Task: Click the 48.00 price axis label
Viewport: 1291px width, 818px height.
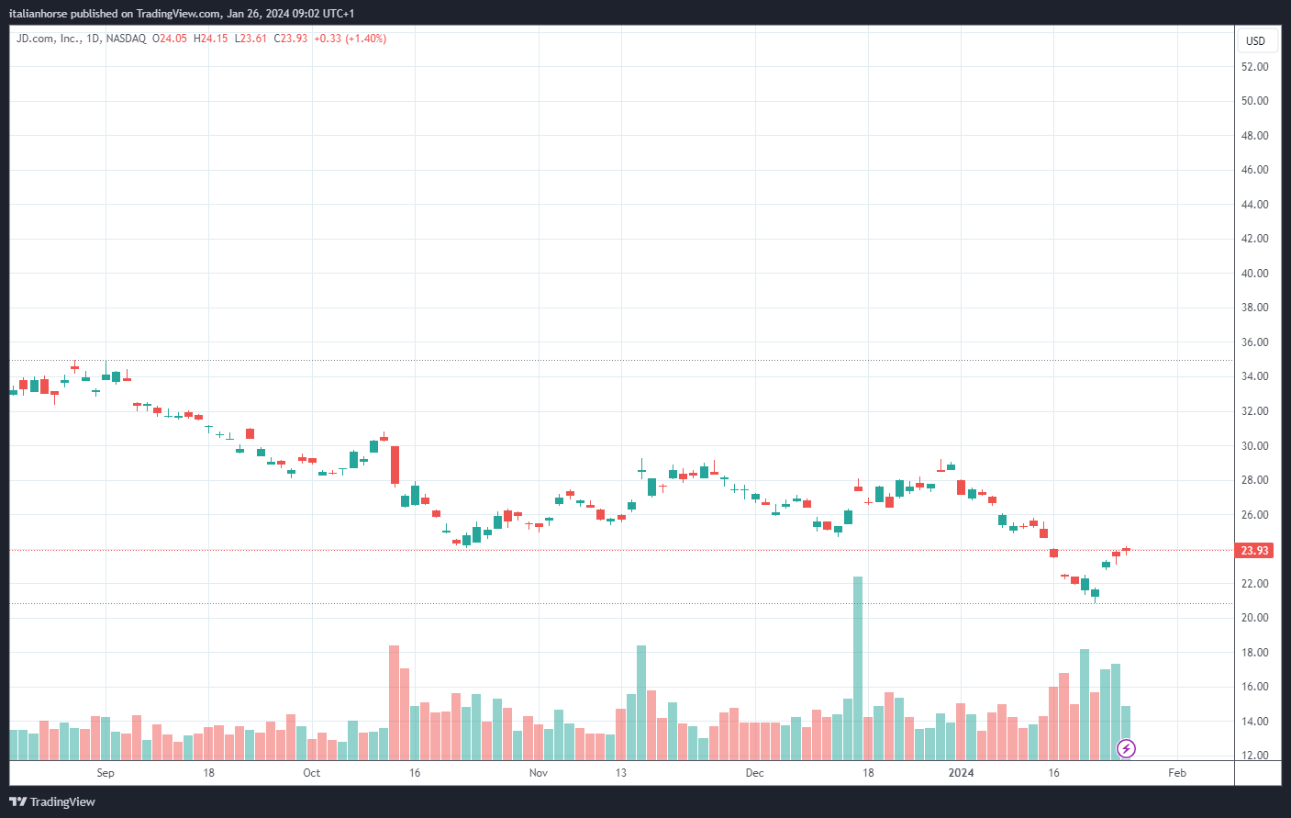Action: (x=1254, y=136)
